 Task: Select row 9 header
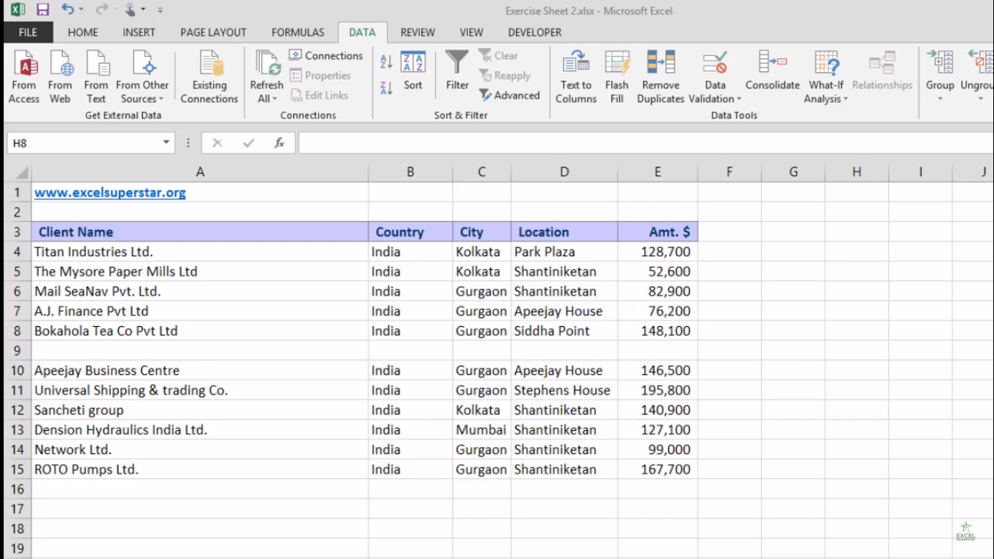(x=17, y=350)
